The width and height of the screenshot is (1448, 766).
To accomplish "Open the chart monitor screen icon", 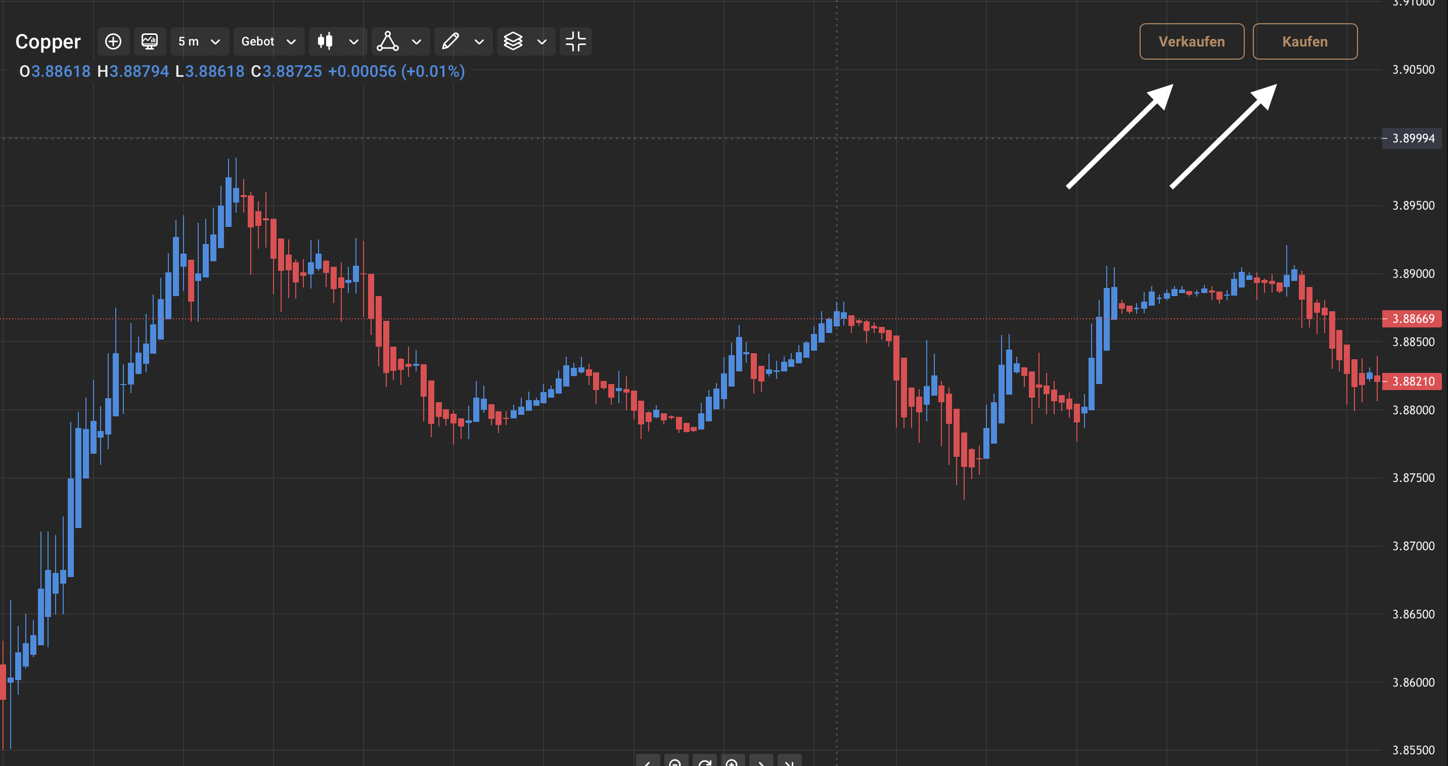I will coord(150,41).
